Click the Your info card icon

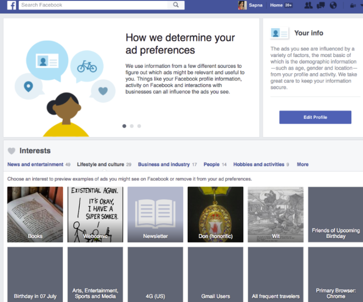pyautogui.click(x=279, y=33)
